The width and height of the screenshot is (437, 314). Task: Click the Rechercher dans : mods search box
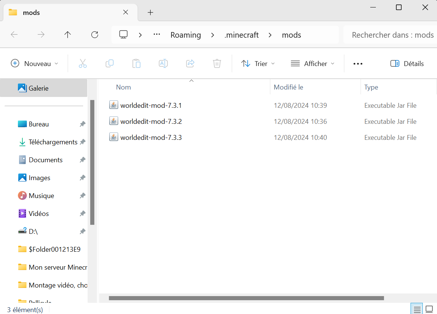pyautogui.click(x=390, y=35)
